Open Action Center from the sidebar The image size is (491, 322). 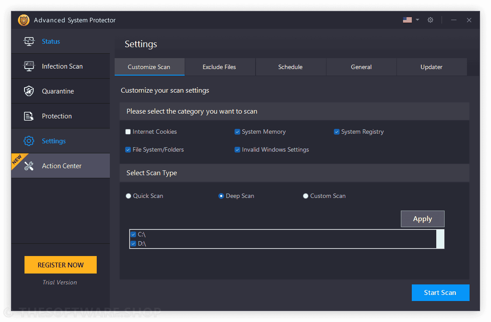[60, 166]
